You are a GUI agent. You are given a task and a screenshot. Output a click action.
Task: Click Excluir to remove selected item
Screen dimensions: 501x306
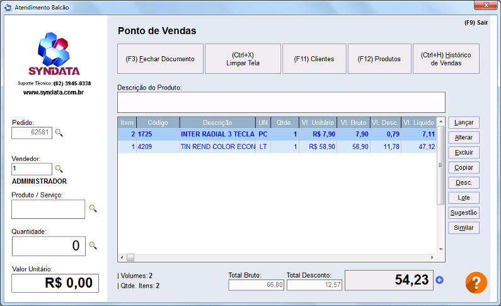point(464,153)
